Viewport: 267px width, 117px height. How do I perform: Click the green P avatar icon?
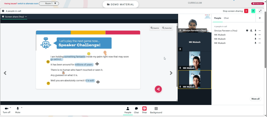click(x=253, y=11)
